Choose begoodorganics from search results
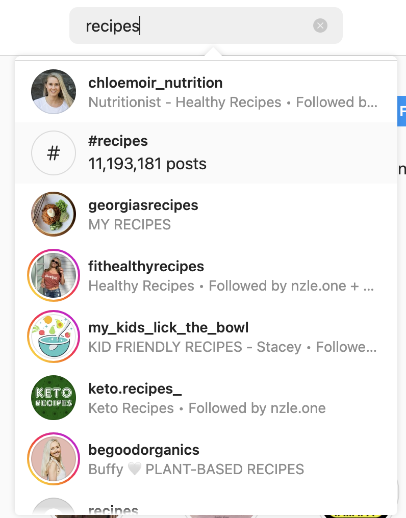The image size is (406, 518). [x=144, y=450]
